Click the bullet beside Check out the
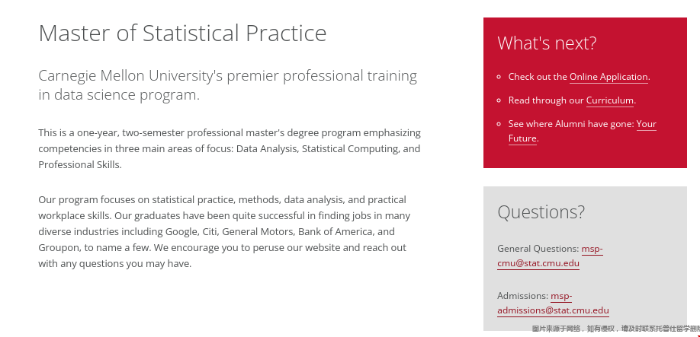 coord(499,77)
